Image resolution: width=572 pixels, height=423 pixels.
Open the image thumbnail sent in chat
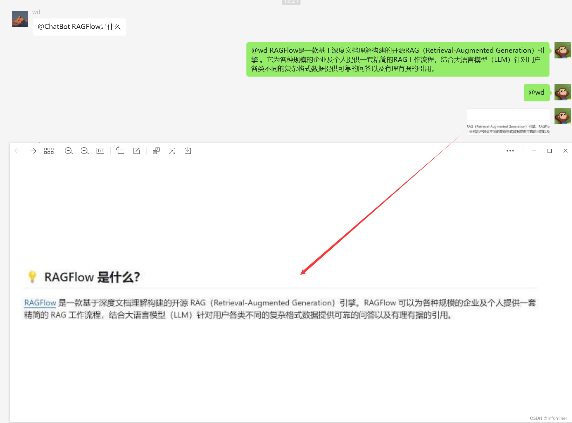pyautogui.click(x=508, y=122)
